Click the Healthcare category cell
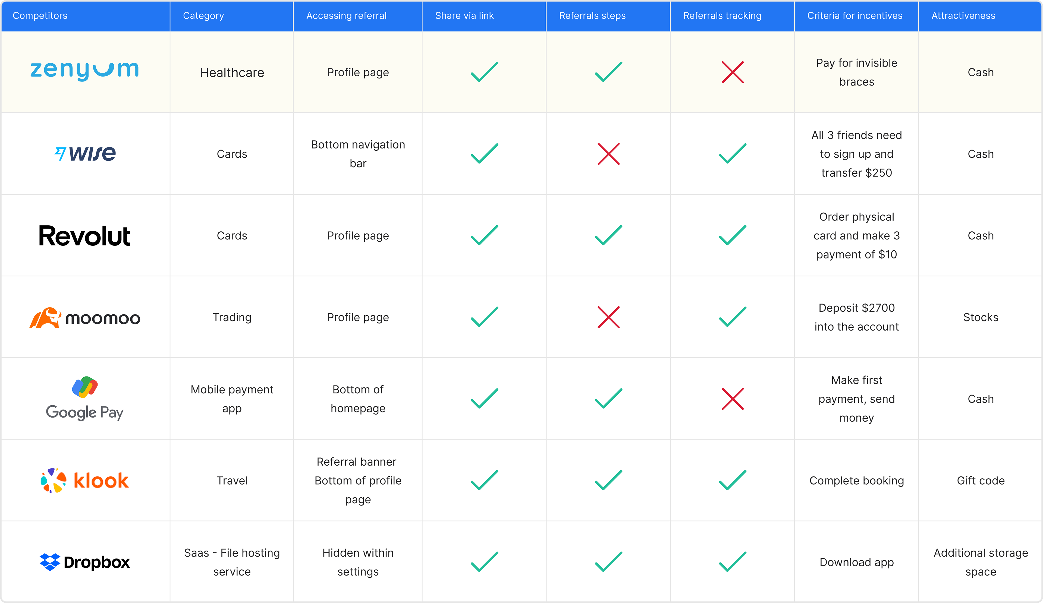 pyautogui.click(x=232, y=72)
